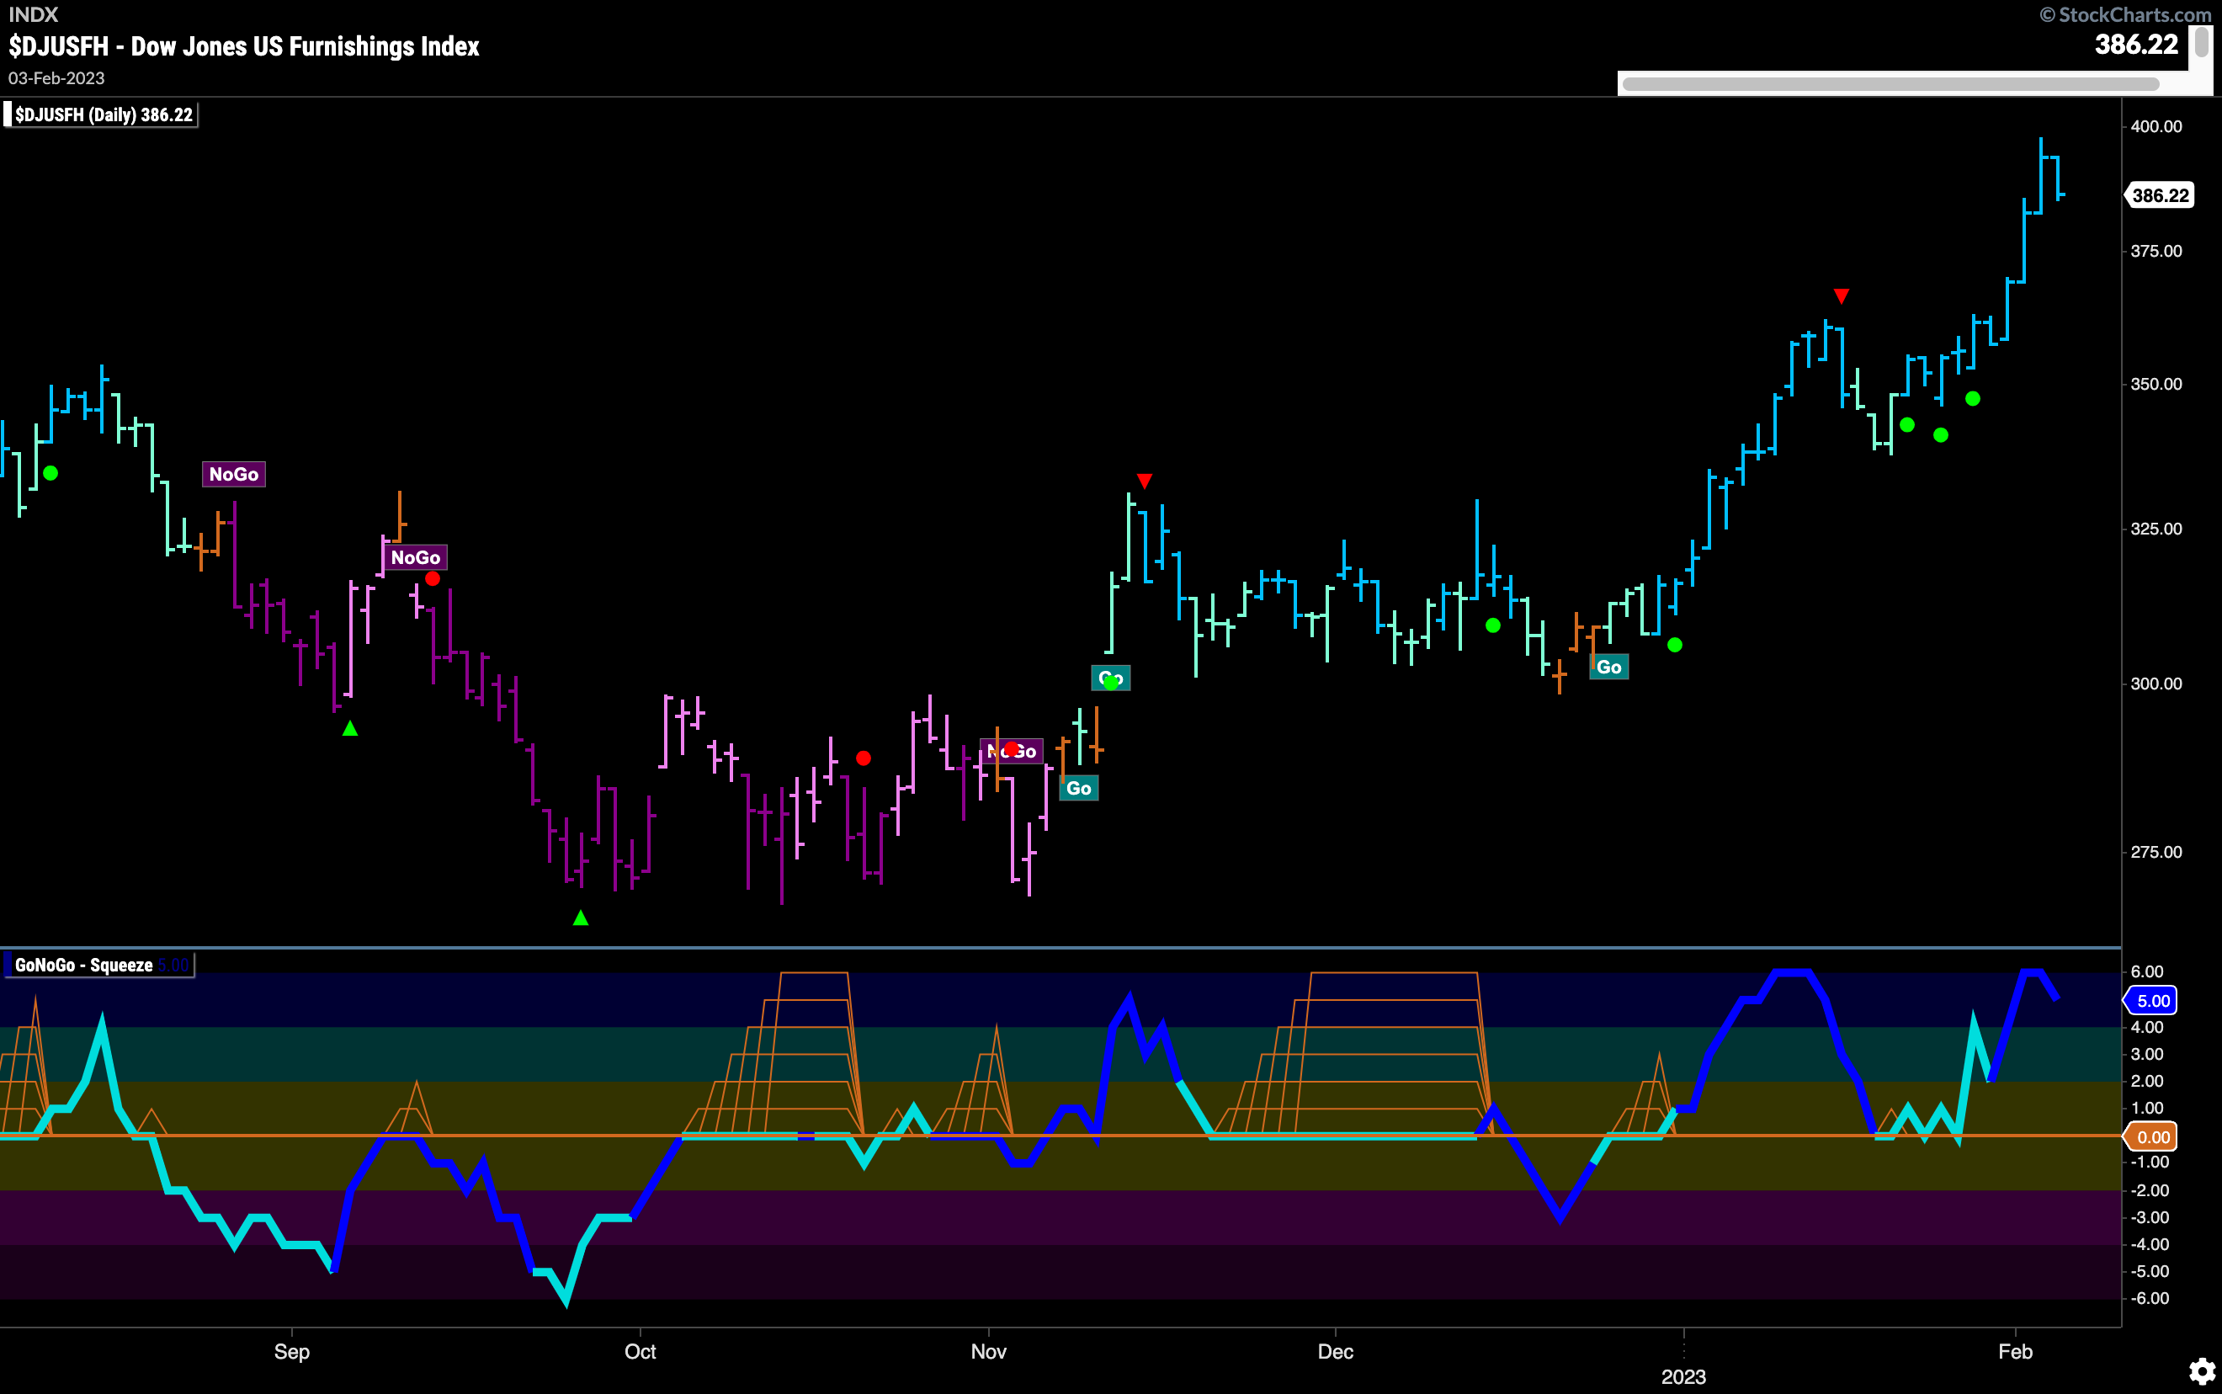Screen dimensions: 2222x1394
Task: Click the green dot in mid-December
Action: 1493,626
